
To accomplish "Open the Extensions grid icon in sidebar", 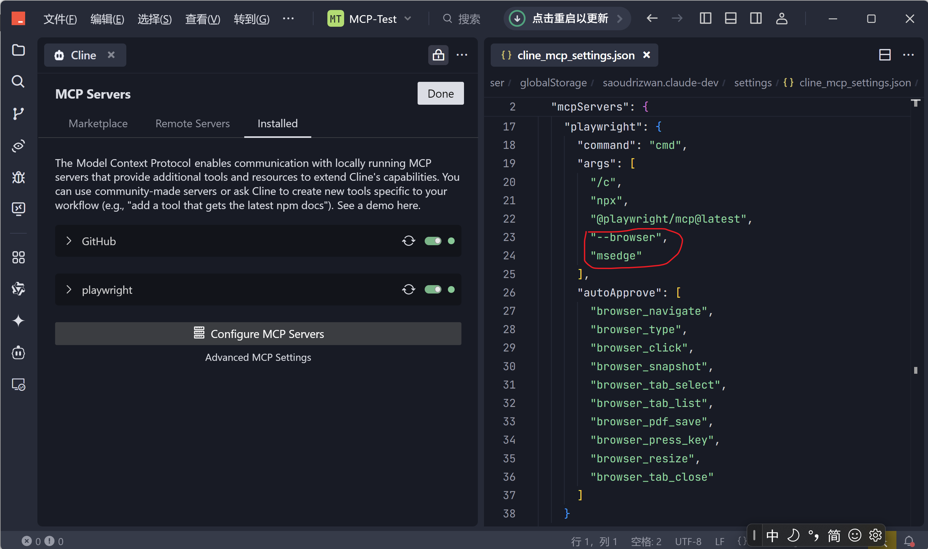I will click(x=18, y=257).
